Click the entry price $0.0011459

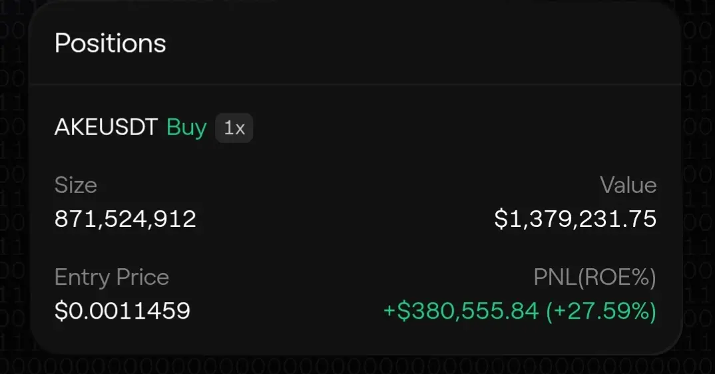(x=122, y=311)
